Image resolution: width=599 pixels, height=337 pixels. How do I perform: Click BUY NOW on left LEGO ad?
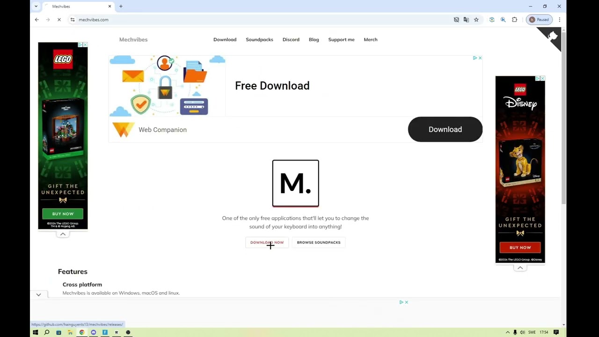coord(63,214)
